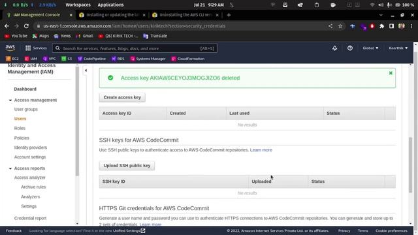
Task: Open the AWS help question-mark icon
Action: click(x=350, y=48)
